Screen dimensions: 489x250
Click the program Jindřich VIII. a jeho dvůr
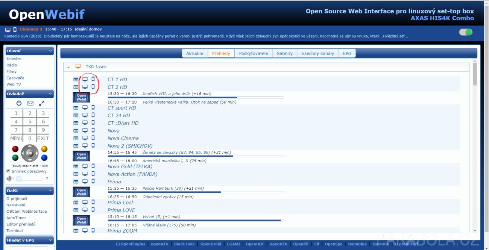coord(166,94)
